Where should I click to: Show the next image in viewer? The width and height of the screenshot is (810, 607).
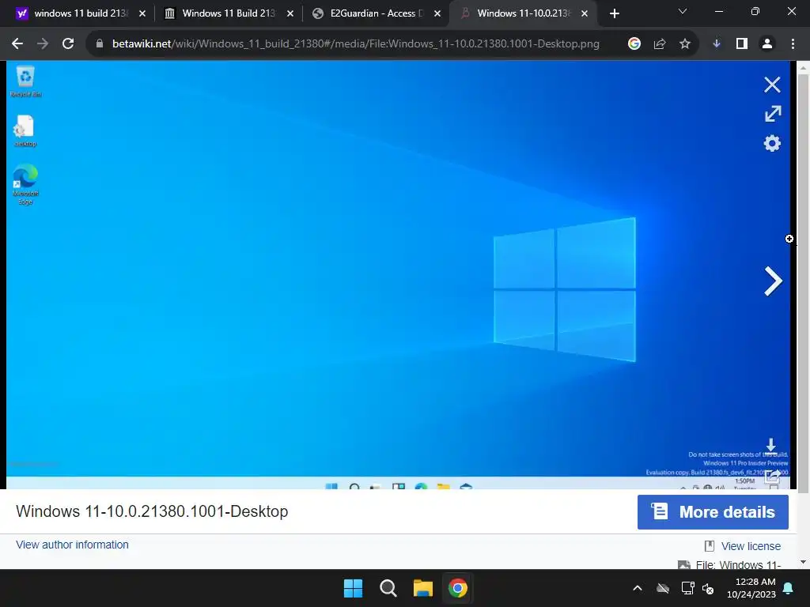coord(774,281)
